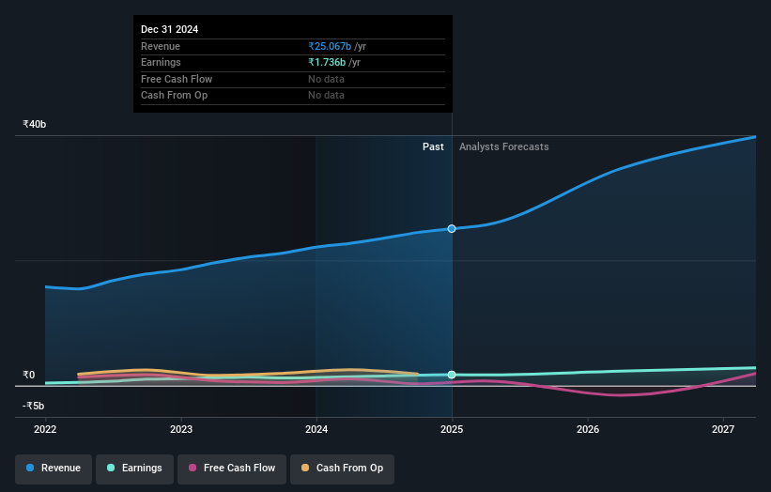This screenshot has width=771, height=492.
Task: Click the orange Cash From Op legend dot
Action: pyautogui.click(x=305, y=468)
